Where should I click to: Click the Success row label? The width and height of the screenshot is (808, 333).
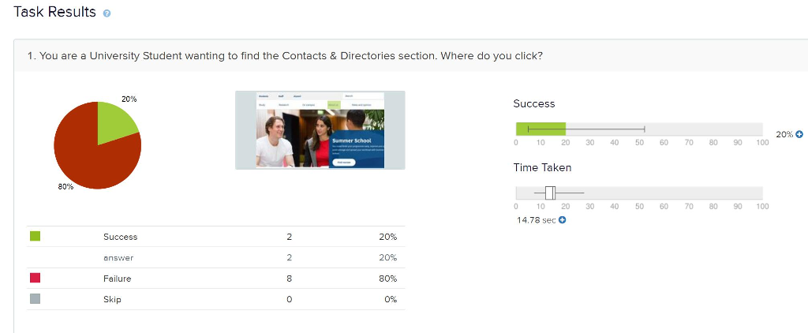coord(121,237)
